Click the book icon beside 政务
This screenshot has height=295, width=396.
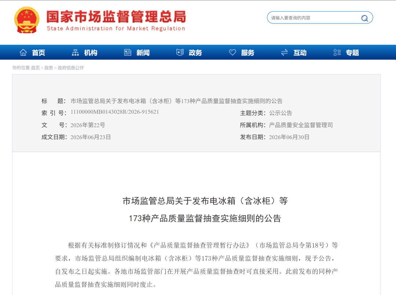click(x=180, y=52)
